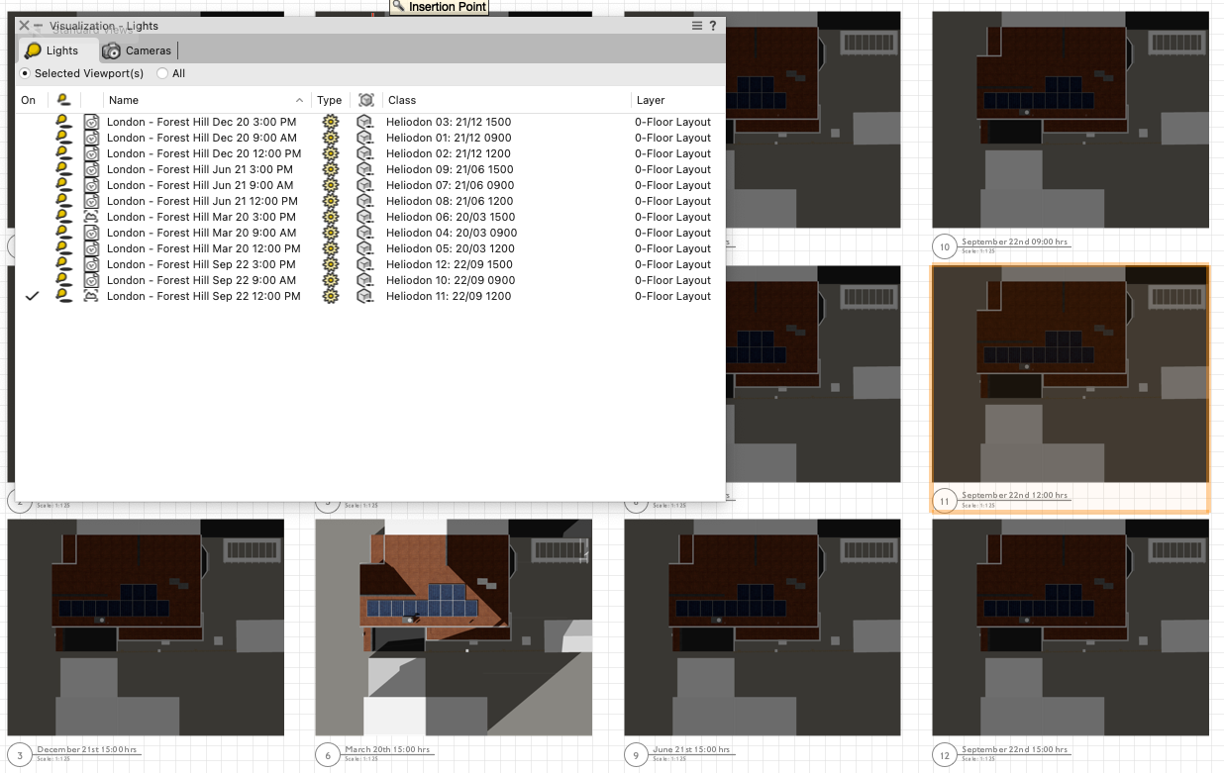Click the viewport icon for Mar 20 3:00 PM row

tap(91, 217)
